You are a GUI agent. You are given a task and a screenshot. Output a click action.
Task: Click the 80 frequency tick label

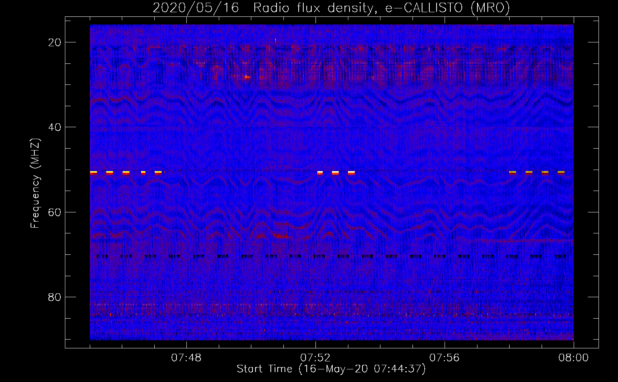(x=55, y=297)
